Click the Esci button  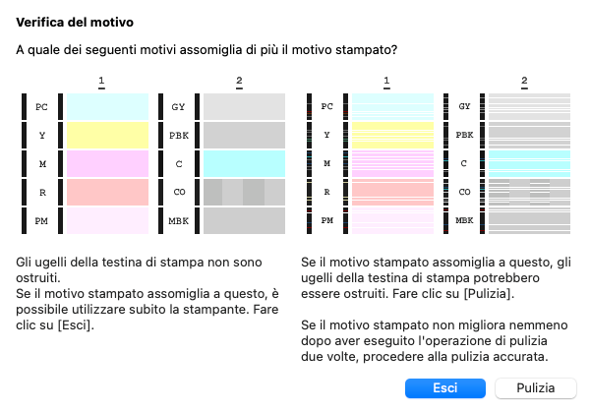(x=445, y=388)
